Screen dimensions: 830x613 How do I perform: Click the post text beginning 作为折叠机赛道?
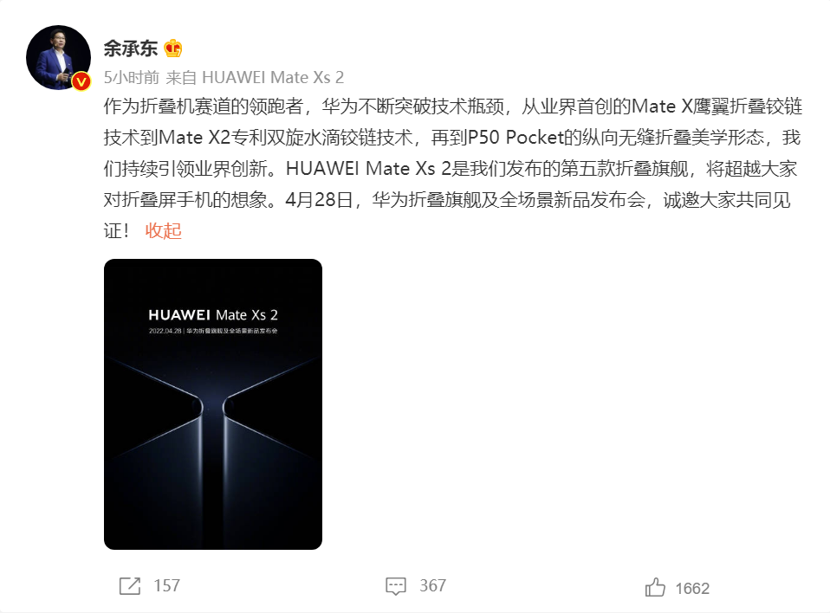452,169
